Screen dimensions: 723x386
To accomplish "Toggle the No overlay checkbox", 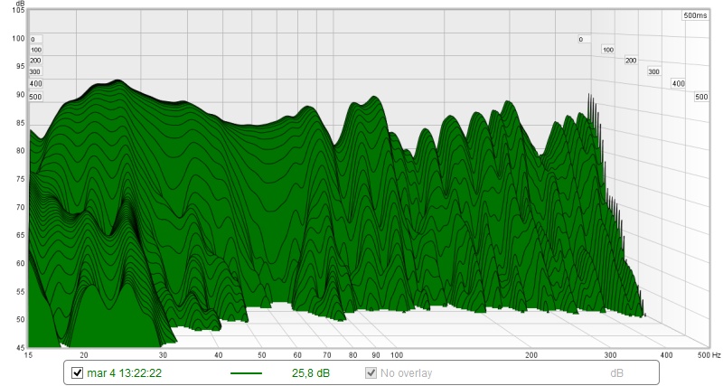I will coord(371,372).
